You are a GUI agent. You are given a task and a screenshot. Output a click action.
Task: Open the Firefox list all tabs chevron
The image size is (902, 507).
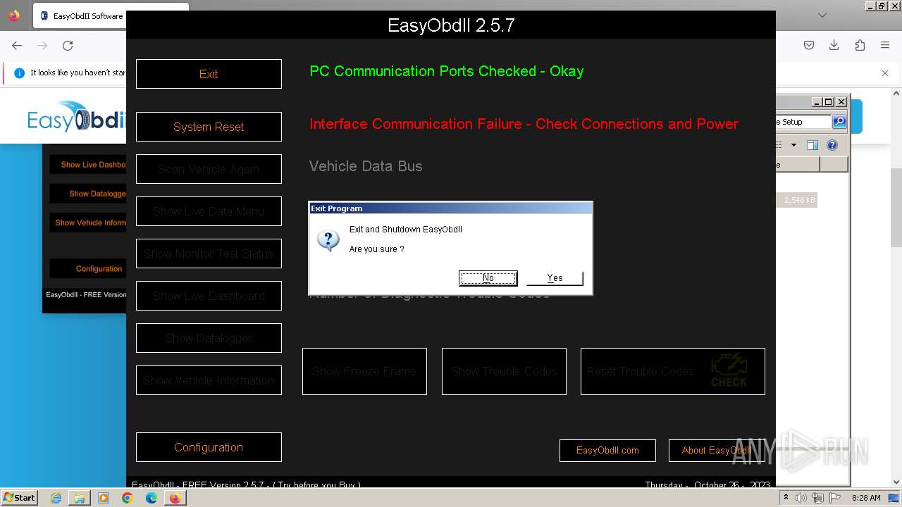[822, 15]
